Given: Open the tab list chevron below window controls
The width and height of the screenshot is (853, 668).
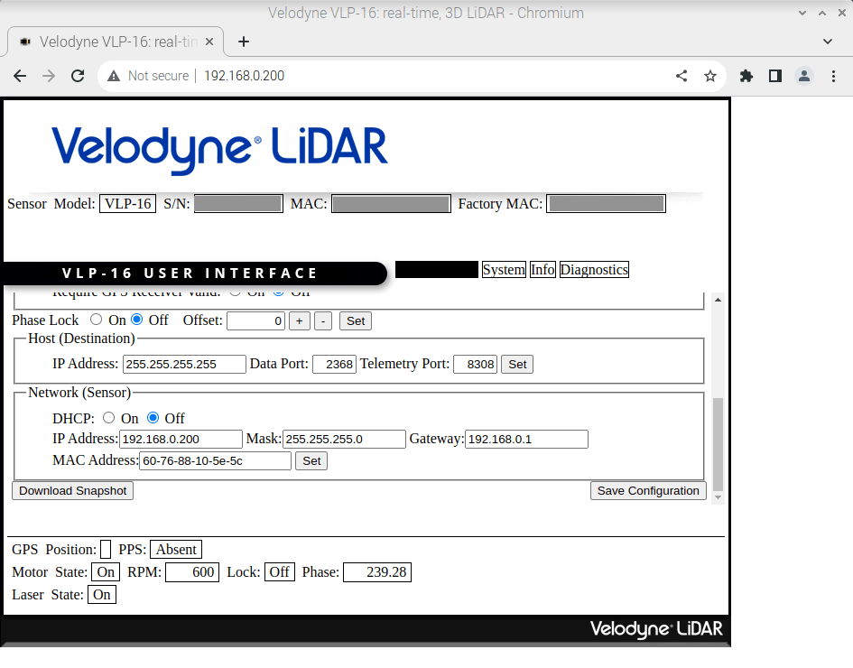Looking at the screenshot, I should (827, 42).
